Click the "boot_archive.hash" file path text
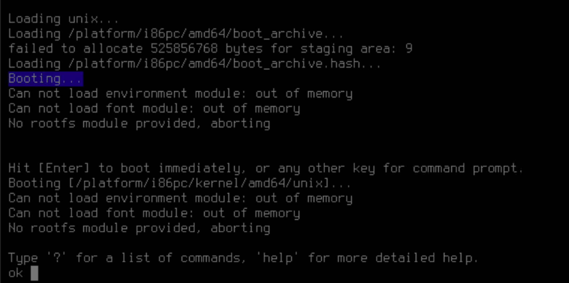Image resolution: width=569 pixels, height=283 pixels. [297, 64]
